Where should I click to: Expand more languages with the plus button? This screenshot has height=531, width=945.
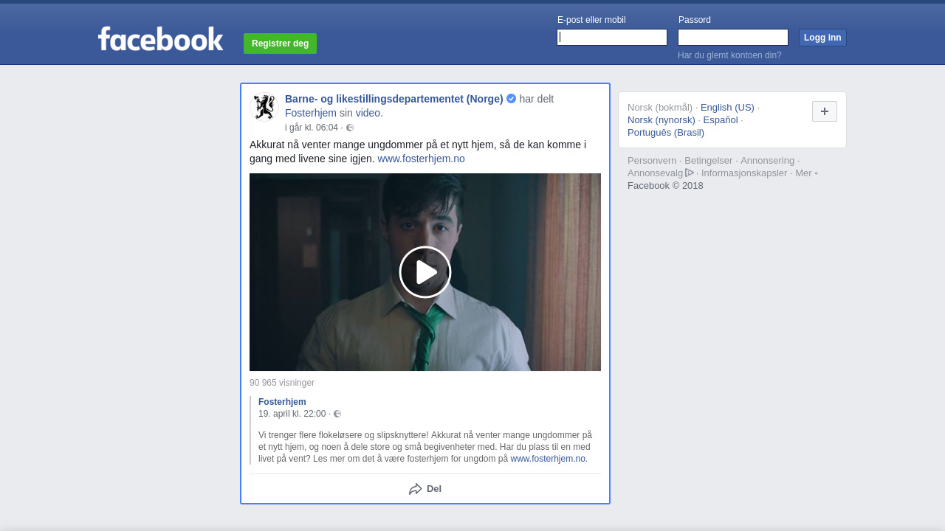[x=824, y=111]
